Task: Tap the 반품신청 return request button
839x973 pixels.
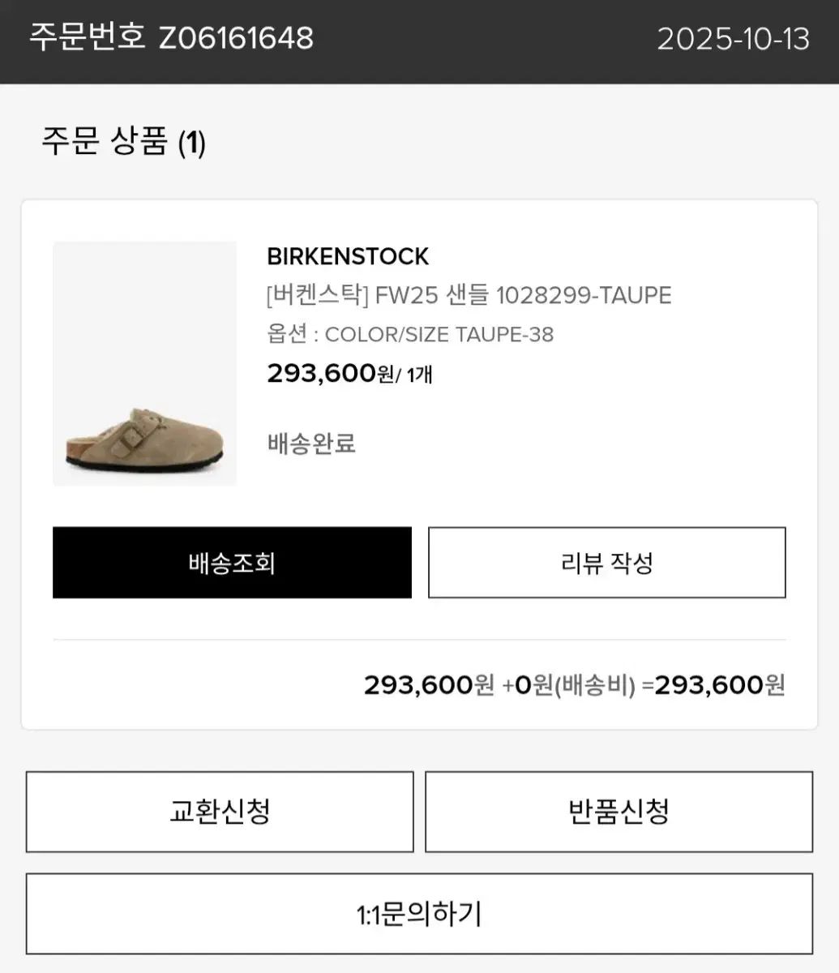Action: coord(619,811)
